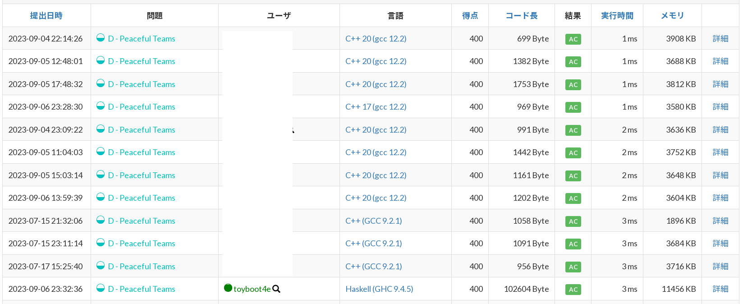The width and height of the screenshot is (743, 304).
Task: Click the difficulty circle icon in 1058 Byte row
Action: click(x=101, y=220)
